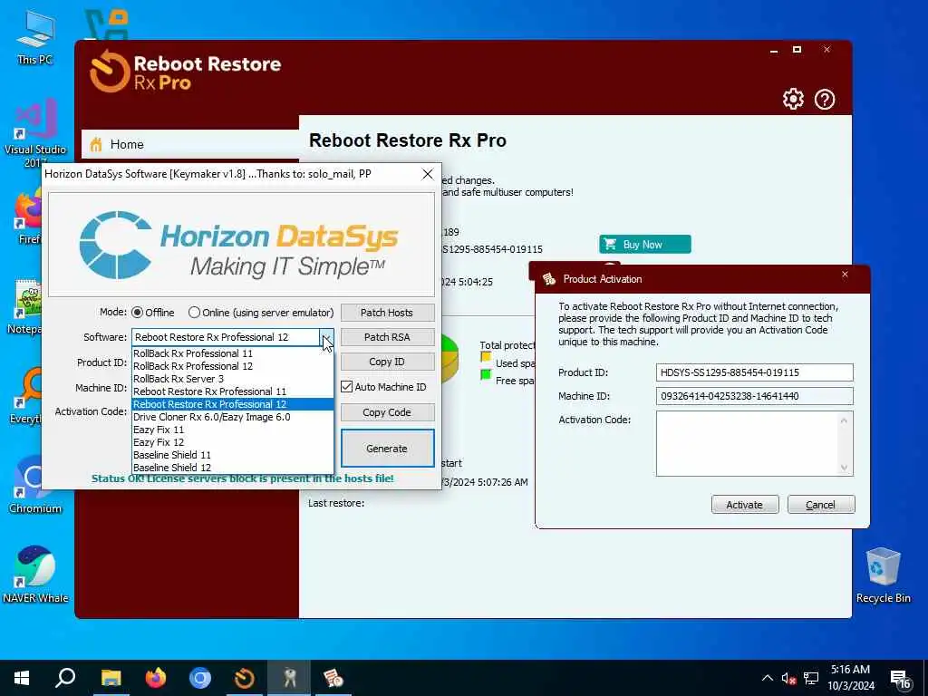928x696 pixels.
Task: Toggle the Auto Machine ID checkbox
Action: click(347, 387)
